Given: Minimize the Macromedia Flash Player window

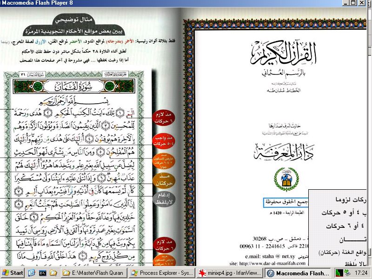Looking at the screenshot, I should 346,3.
